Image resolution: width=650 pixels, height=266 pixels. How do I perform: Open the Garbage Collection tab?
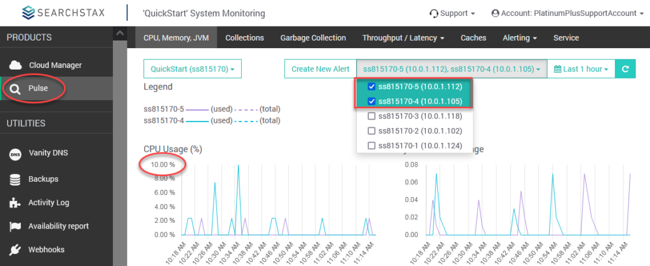313,37
